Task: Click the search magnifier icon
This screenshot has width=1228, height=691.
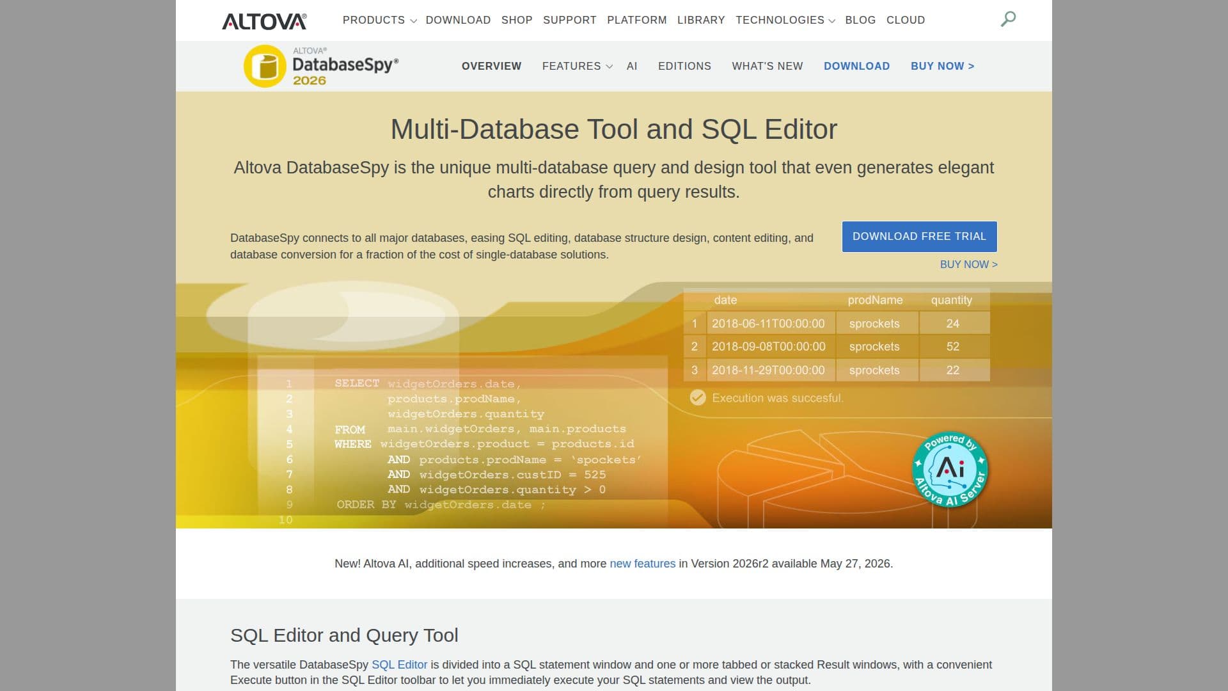Action: click(x=1008, y=19)
